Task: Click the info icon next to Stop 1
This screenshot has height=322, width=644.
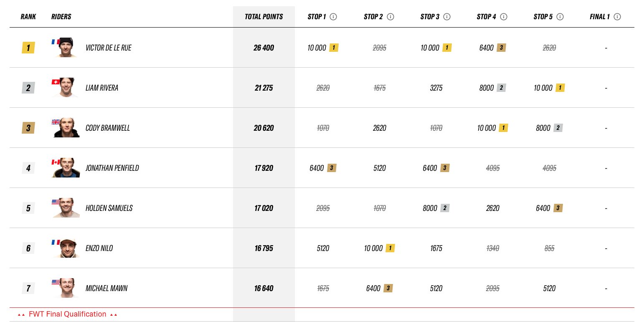Action: point(333,17)
